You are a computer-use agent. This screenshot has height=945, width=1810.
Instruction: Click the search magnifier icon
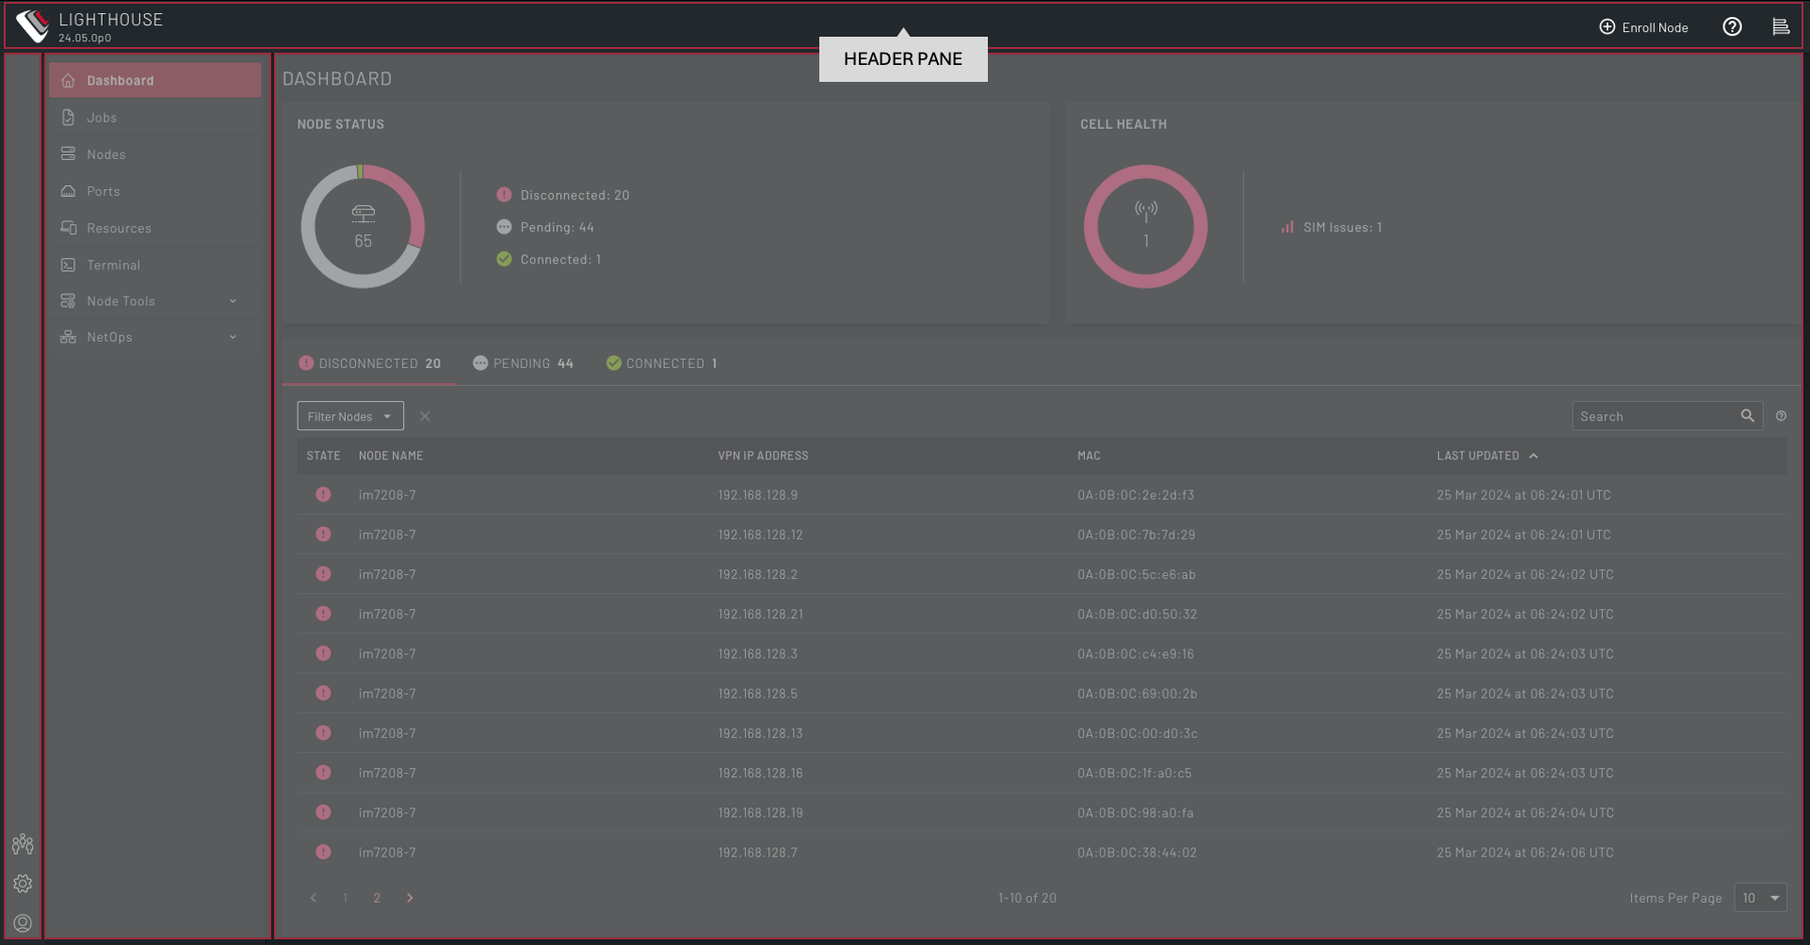click(x=1747, y=416)
